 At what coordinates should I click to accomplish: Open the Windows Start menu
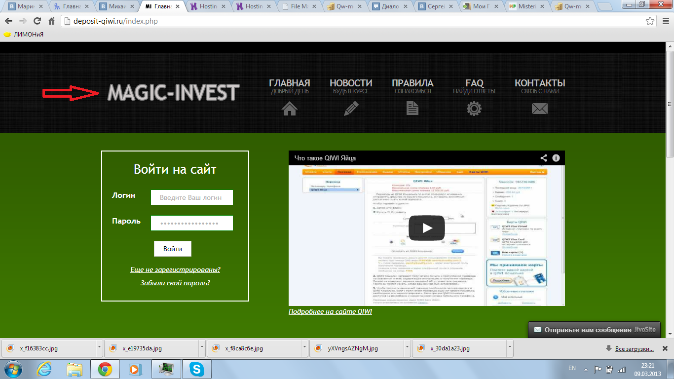(x=12, y=369)
